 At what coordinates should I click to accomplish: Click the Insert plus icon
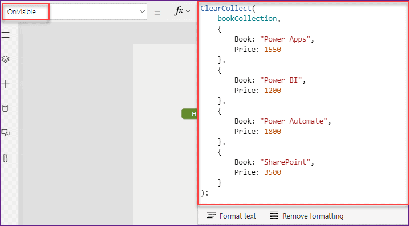(x=6, y=84)
